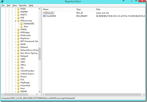Open the File menu

point(3,5)
